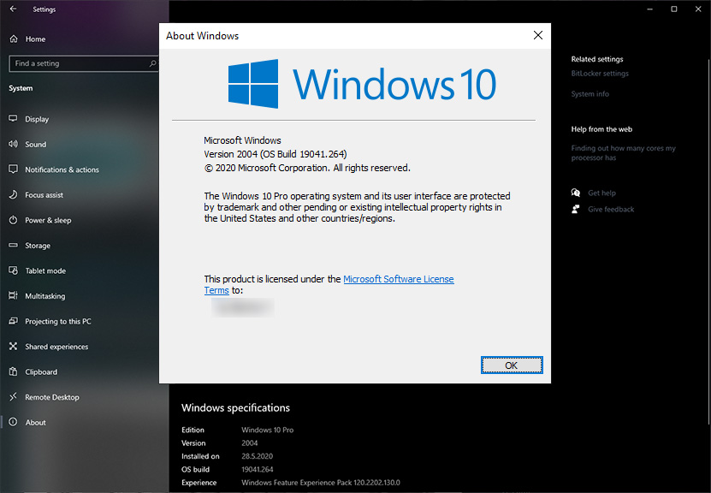Viewport: 711px width, 493px height.
Task: Open Remote Desktop settings
Action: coord(52,397)
